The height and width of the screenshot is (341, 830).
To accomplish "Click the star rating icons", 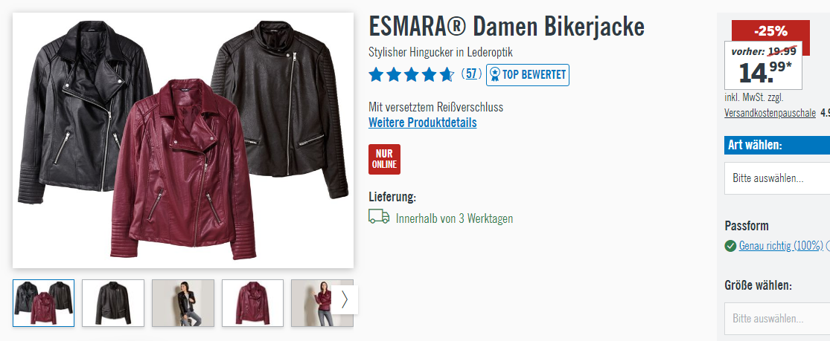I will point(412,74).
